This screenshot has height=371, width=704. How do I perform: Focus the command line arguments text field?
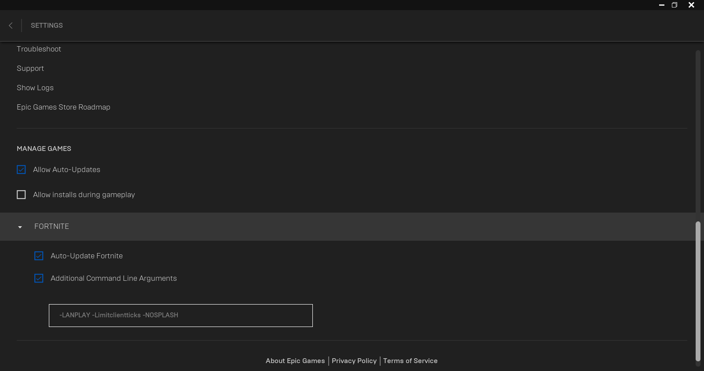[181, 316]
